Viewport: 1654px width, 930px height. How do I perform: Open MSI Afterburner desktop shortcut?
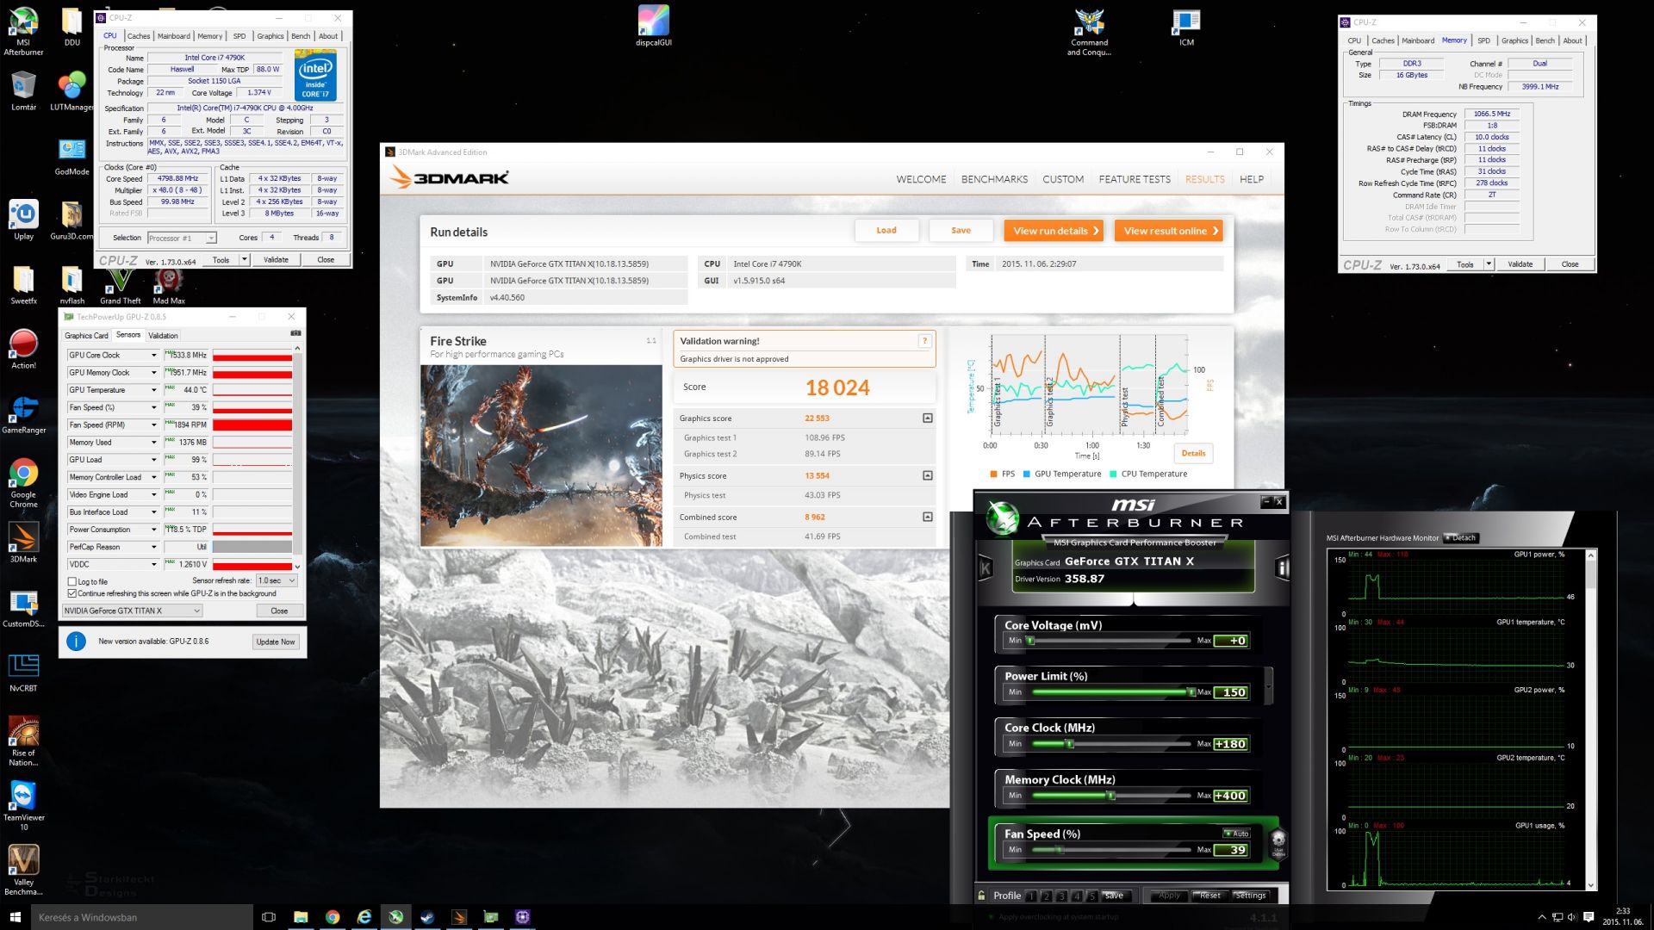[23, 31]
